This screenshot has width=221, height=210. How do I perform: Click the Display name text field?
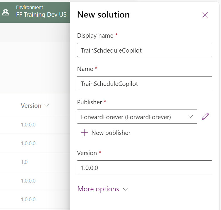144,50
